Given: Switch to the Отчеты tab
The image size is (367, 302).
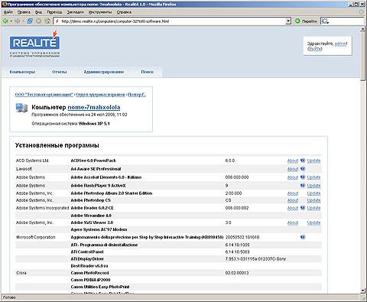Looking at the screenshot, I should point(60,72).
